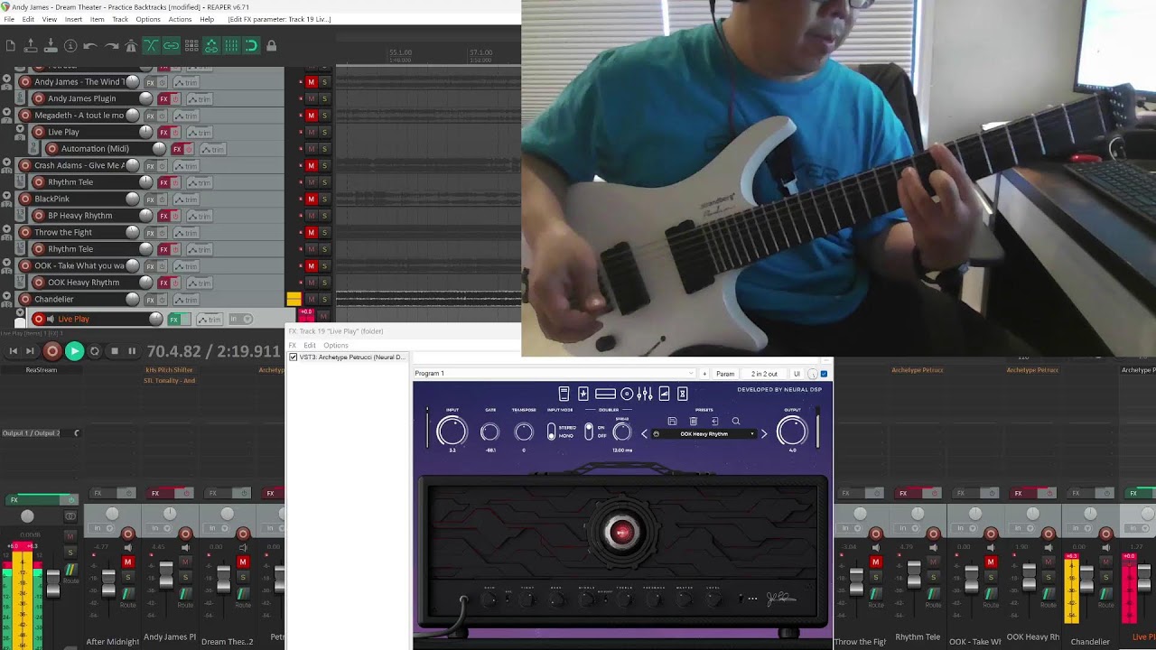This screenshot has width=1156, height=650.
Task: Toggle auto-crossfade toolbar icon
Action: 151,45
